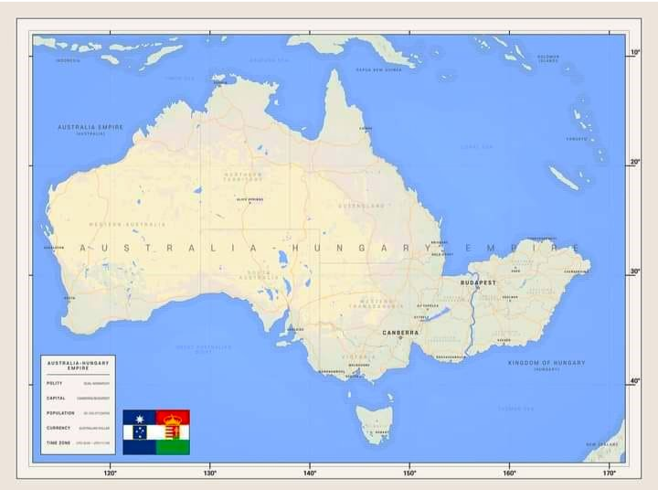Click the CAPITAL row in legend
Image resolution: width=658 pixels, height=490 pixels.
pos(78,398)
